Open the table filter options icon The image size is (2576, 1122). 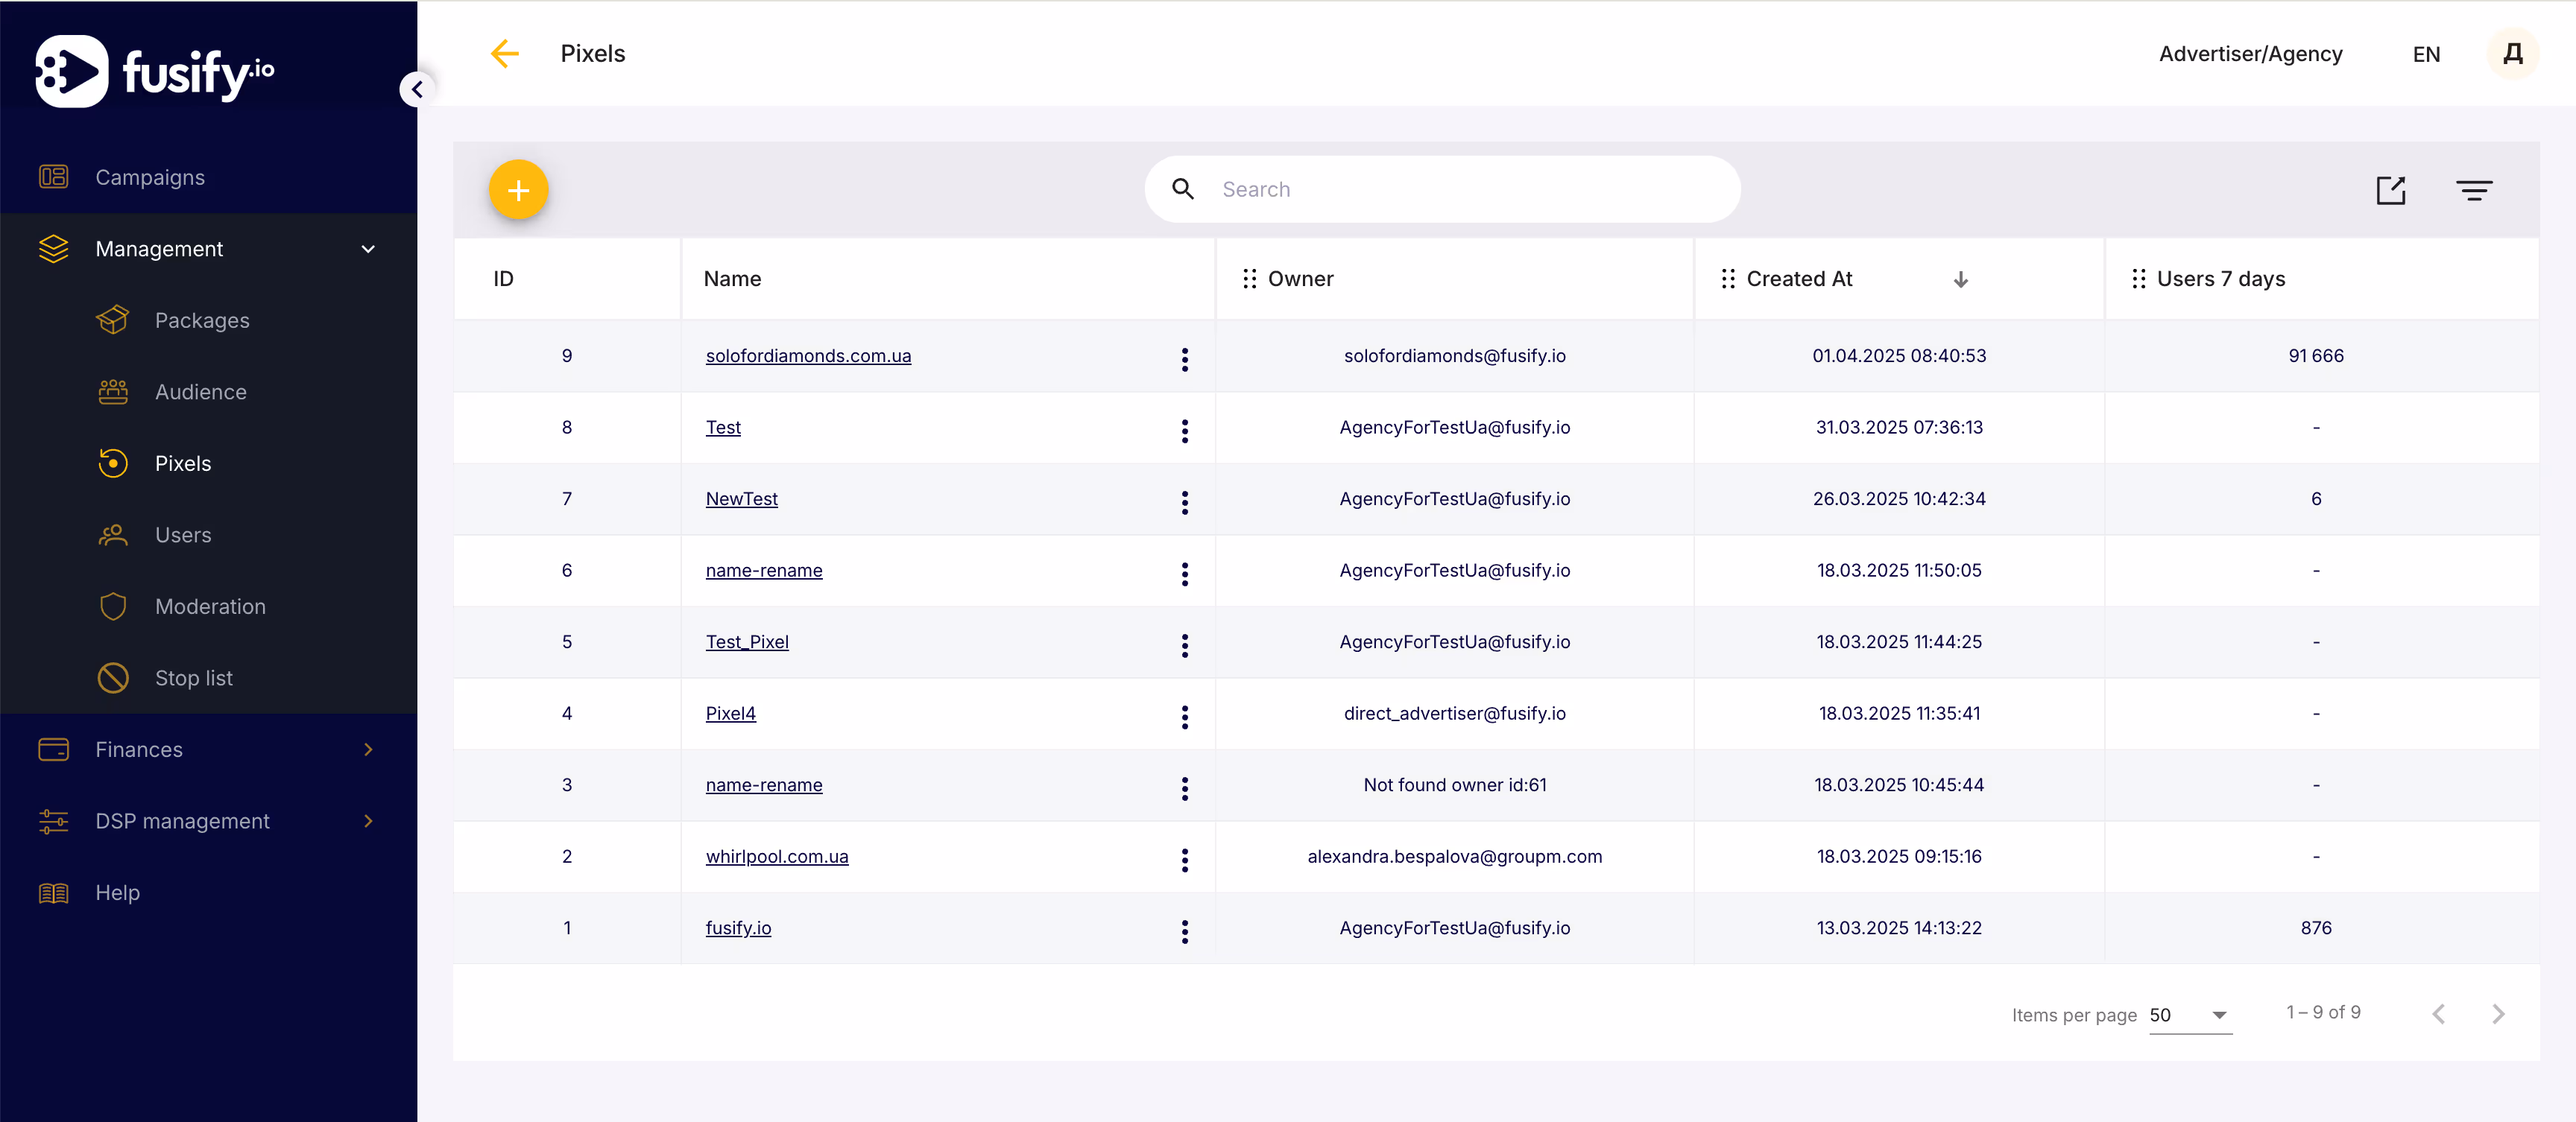[2474, 190]
